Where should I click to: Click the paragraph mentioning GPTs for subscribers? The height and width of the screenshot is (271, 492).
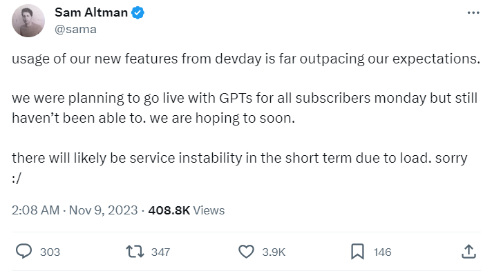click(245, 108)
